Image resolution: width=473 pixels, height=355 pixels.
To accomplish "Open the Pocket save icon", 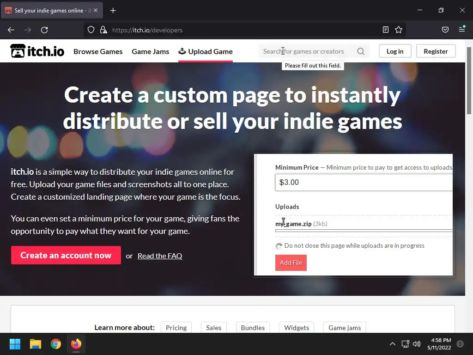I will pos(445,30).
